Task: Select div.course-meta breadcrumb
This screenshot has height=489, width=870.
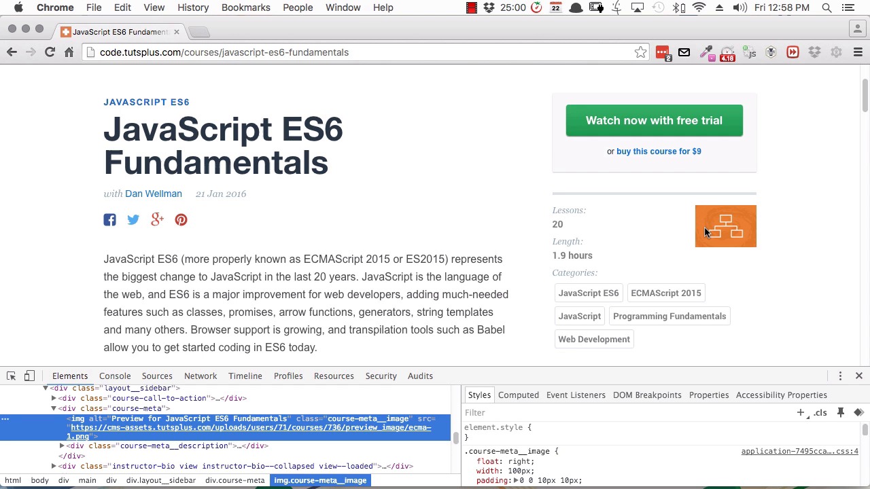Action: (x=234, y=480)
